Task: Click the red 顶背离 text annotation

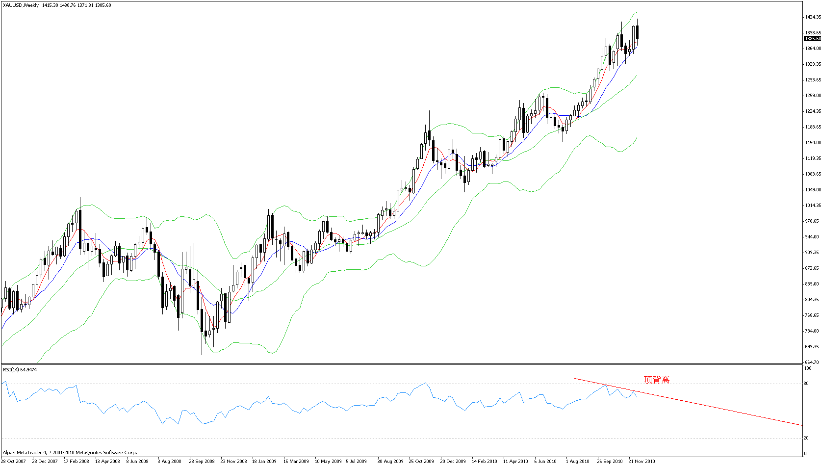Action: click(656, 380)
